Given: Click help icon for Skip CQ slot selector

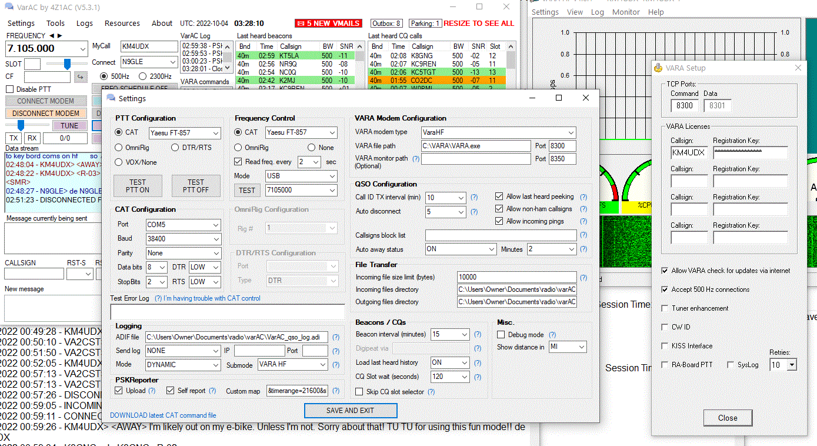Looking at the screenshot, I should tap(431, 392).
